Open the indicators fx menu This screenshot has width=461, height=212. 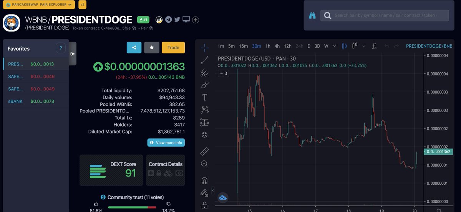coord(374,46)
